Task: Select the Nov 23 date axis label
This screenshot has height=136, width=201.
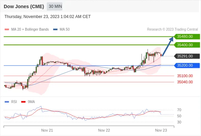Action: (161, 130)
